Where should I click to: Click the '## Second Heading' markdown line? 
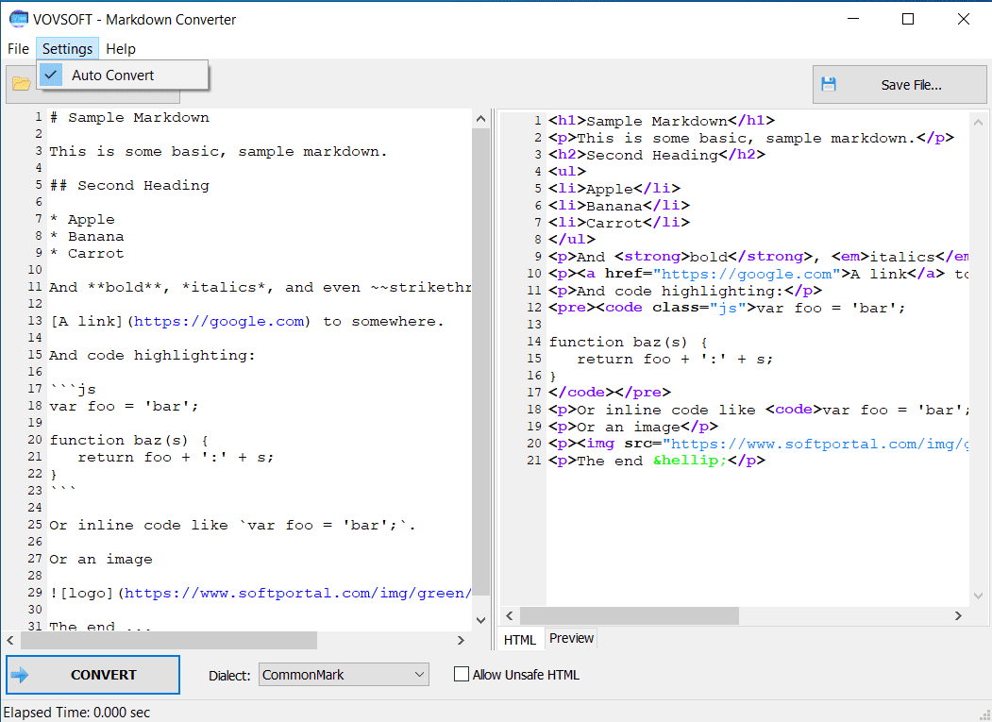click(x=129, y=185)
